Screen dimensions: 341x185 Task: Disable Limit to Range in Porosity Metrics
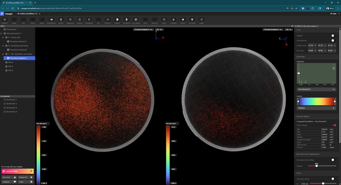pos(335,125)
